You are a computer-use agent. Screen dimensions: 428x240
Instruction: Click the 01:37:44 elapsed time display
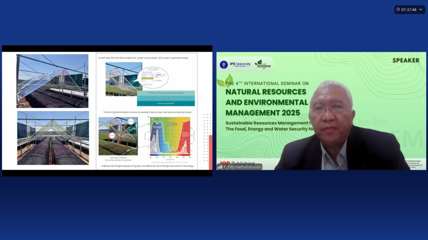pyautogui.click(x=409, y=10)
